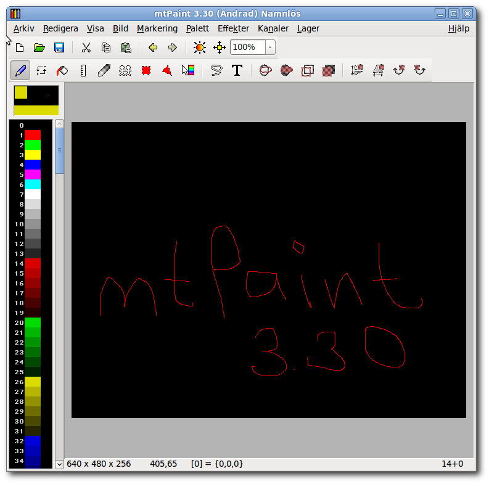Open the Redigera menu
This screenshot has height=484, width=489.
pos(60,29)
